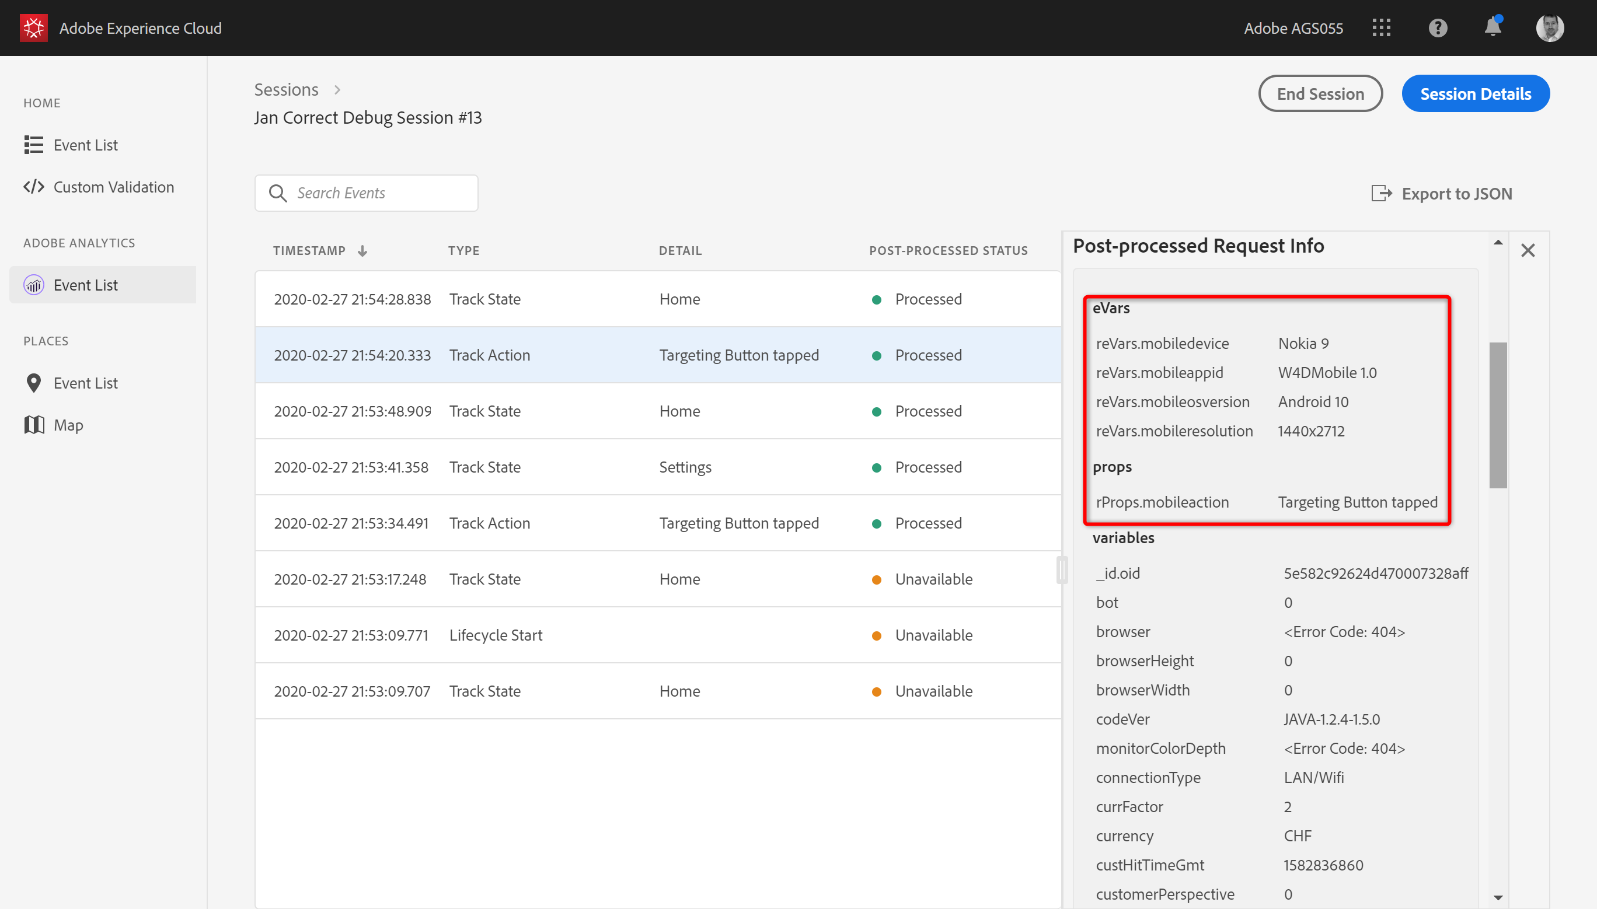The image size is (1597, 909).
Task: Click the Adobe Experience Cloud logo icon
Action: 34,28
